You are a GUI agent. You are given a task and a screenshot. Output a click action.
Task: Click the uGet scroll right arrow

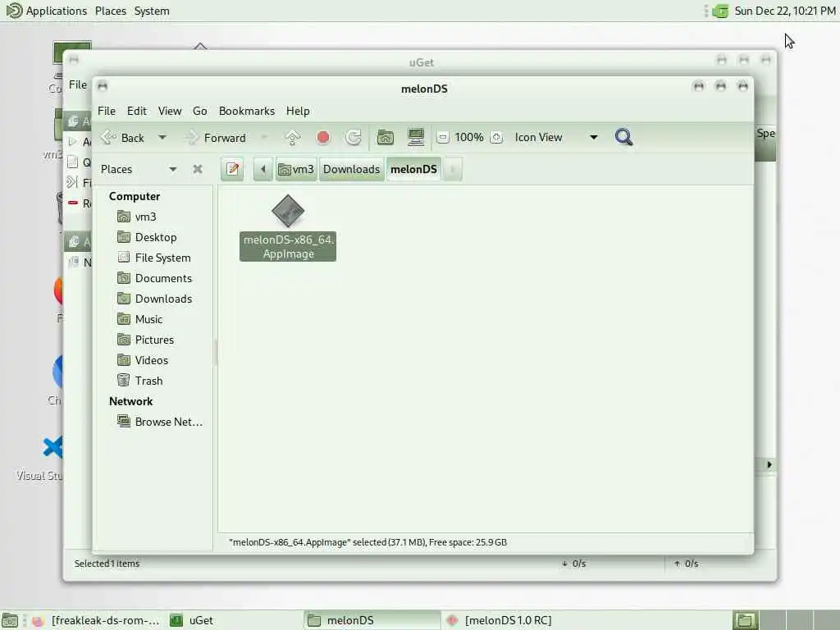click(x=769, y=464)
